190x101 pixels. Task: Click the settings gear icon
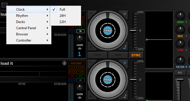tap(5, 5)
